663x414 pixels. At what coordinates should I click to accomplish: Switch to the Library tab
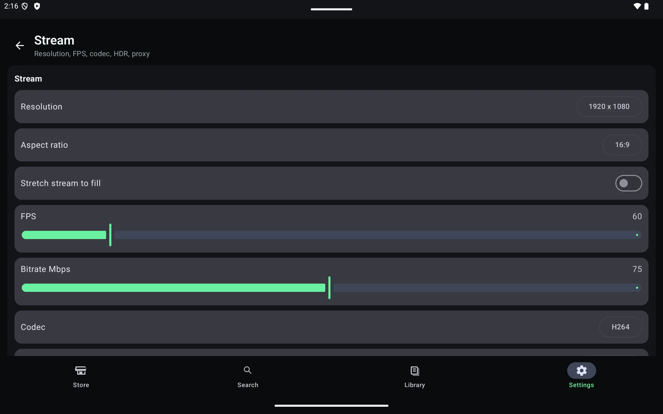tap(415, 377)
